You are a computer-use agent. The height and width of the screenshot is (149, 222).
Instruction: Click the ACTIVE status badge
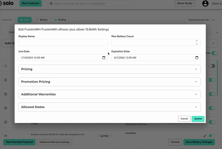(x=104, y=136)
